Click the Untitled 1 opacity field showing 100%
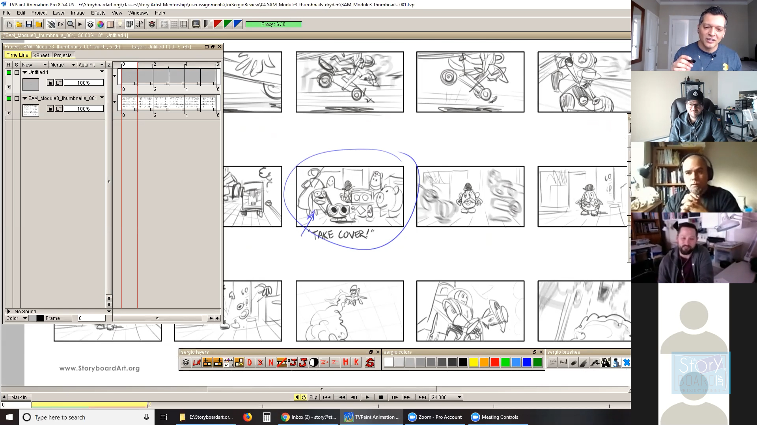 point(84,83)
